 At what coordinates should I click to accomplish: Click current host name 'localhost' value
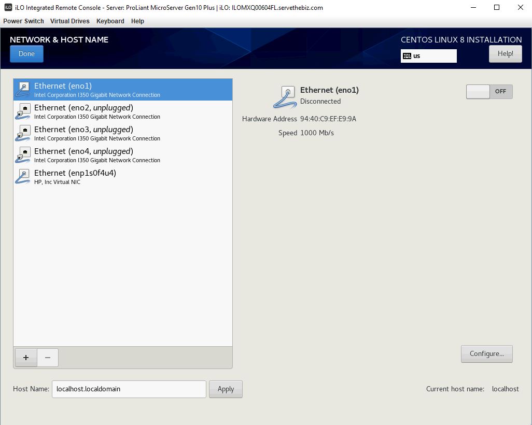[x=505, y=389]
